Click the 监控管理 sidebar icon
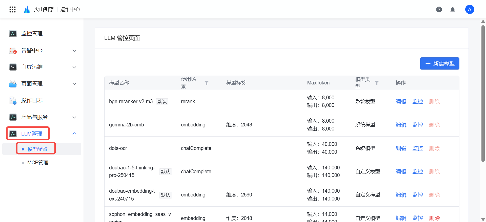Viewport: 486px width, 222px height. (13, 34)
